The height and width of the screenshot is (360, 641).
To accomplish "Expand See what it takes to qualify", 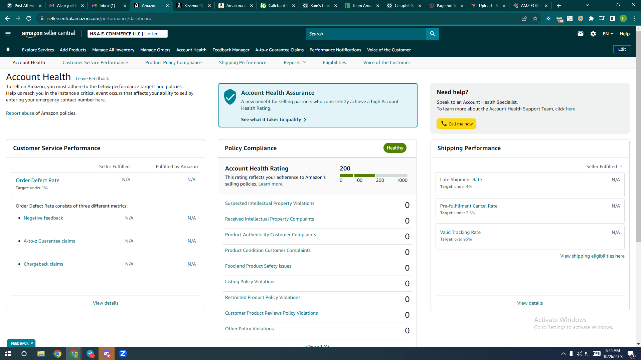I will click(x=274, y=119).
